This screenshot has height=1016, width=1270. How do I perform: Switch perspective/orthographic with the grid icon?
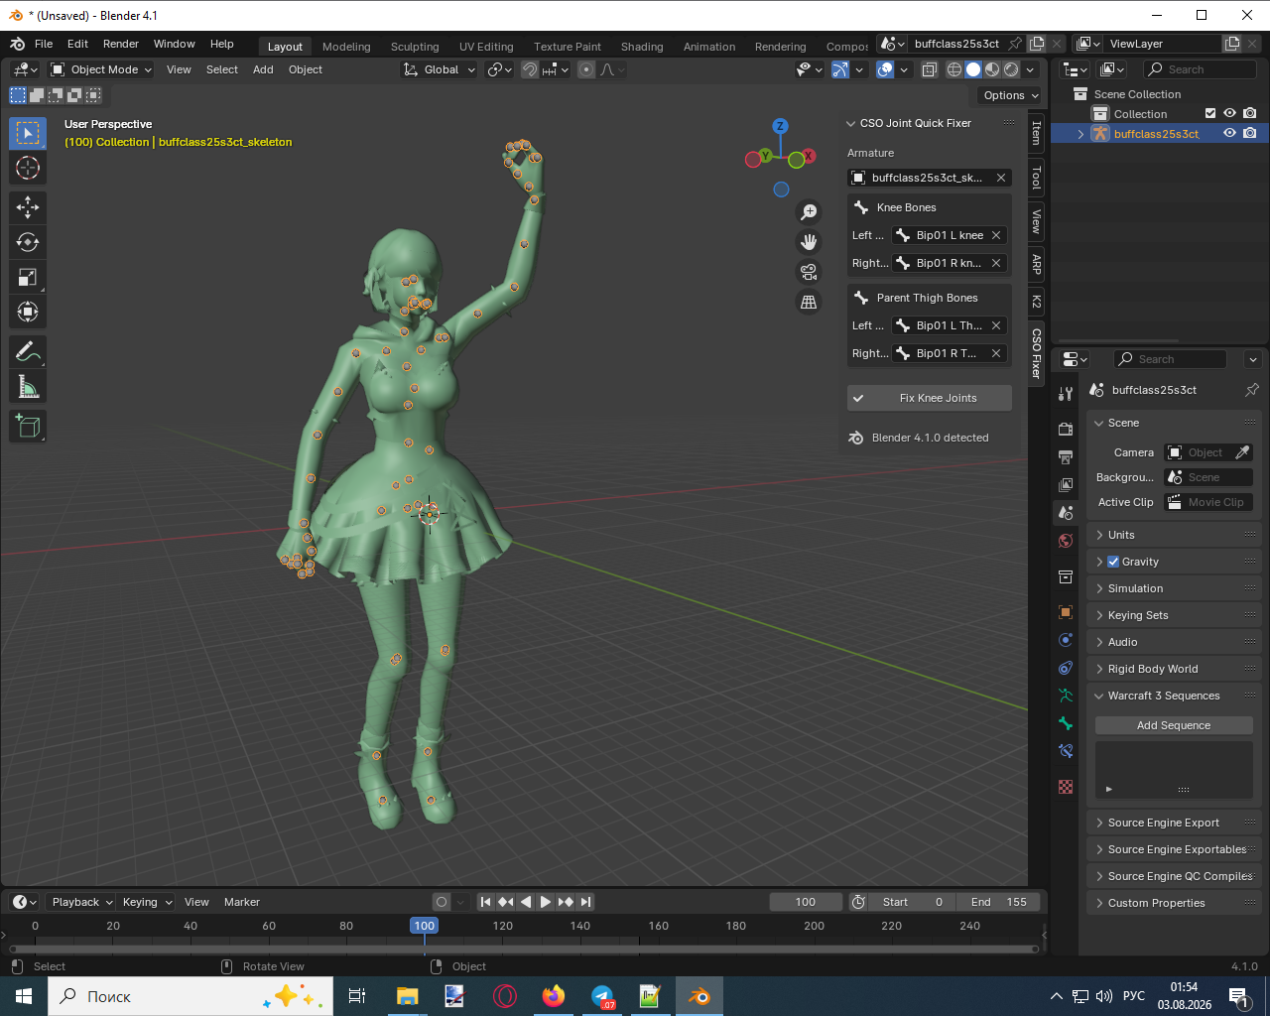click(809, 302)
